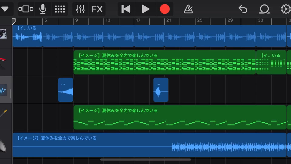The image size is (291, 164).
Task: Tap the ruler at bar 9
Action: tap(76, 20)
